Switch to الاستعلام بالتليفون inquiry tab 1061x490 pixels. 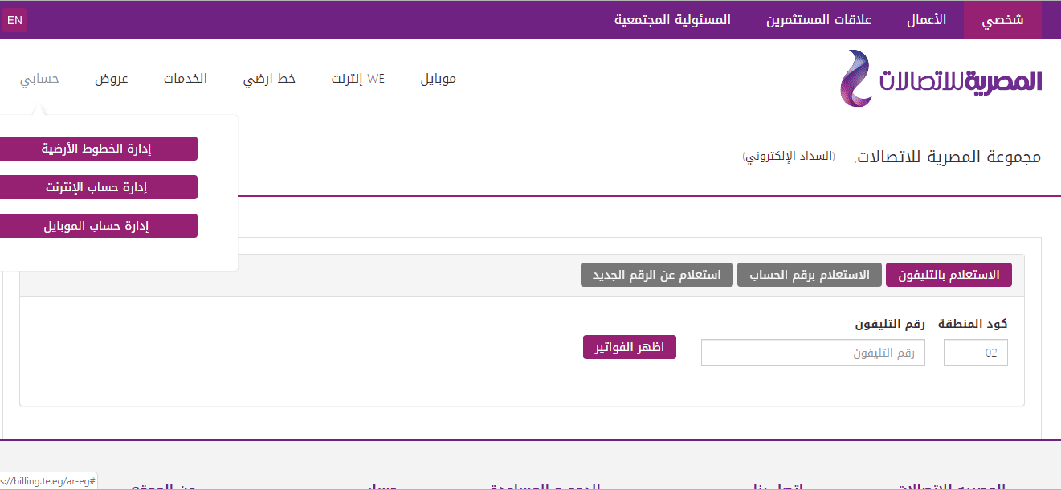[949, 275]
